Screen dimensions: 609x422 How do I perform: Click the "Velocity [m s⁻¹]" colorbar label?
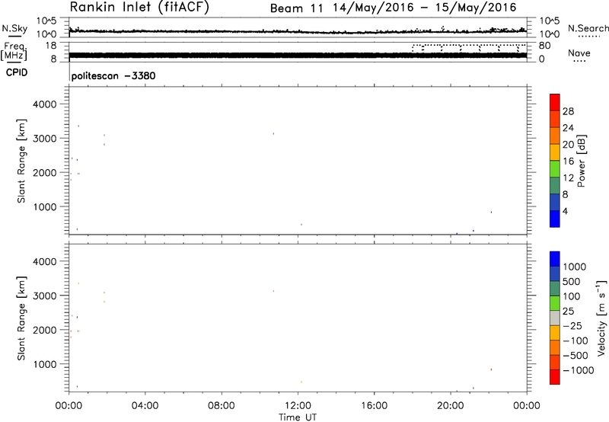[x=601, y=318]
